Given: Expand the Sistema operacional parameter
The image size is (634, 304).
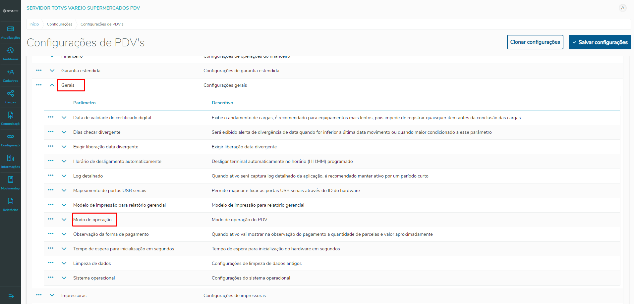Looking at the screenshot, I should pyautogui.click(x=64, y=278).
